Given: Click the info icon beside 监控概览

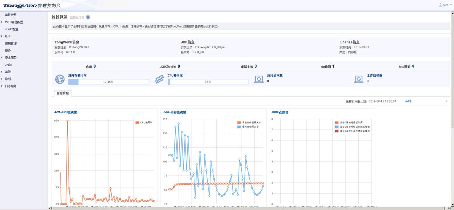Looking at the screenshot, I should point(88,17).
